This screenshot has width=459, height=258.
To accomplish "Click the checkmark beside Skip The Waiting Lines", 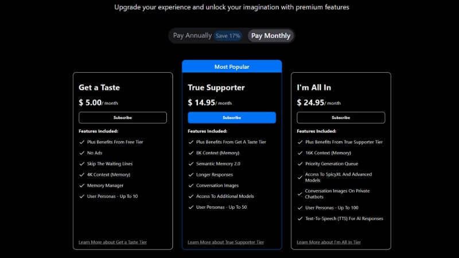I will coord(81,164).
